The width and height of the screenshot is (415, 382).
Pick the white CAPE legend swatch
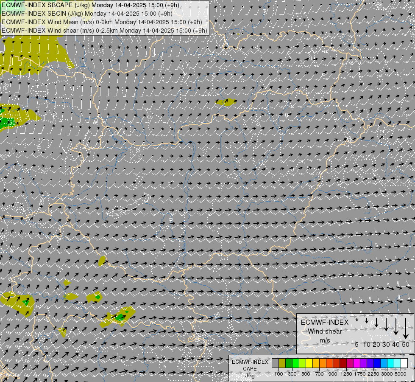click(404, 363)
